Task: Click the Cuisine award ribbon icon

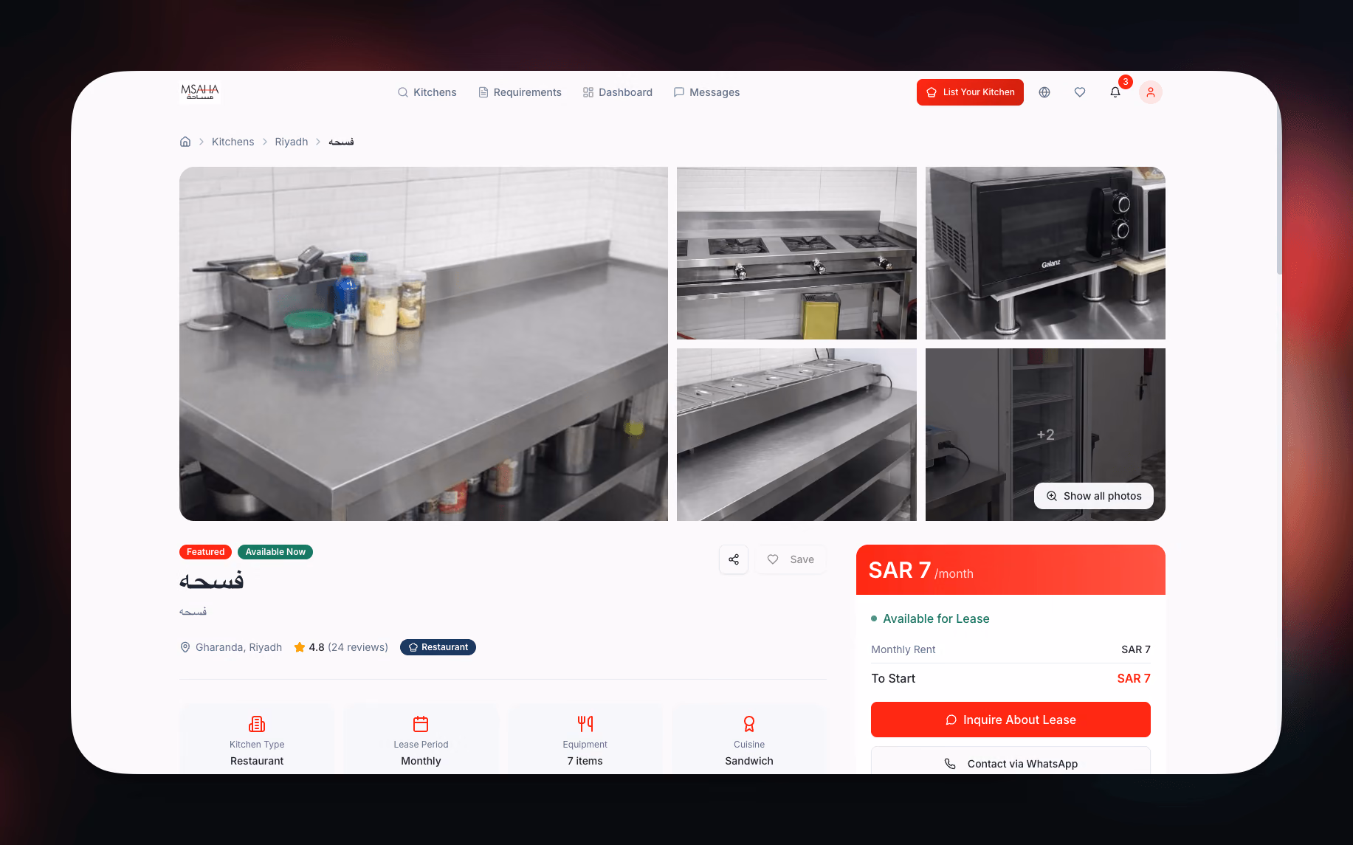Action: (749, 724)
